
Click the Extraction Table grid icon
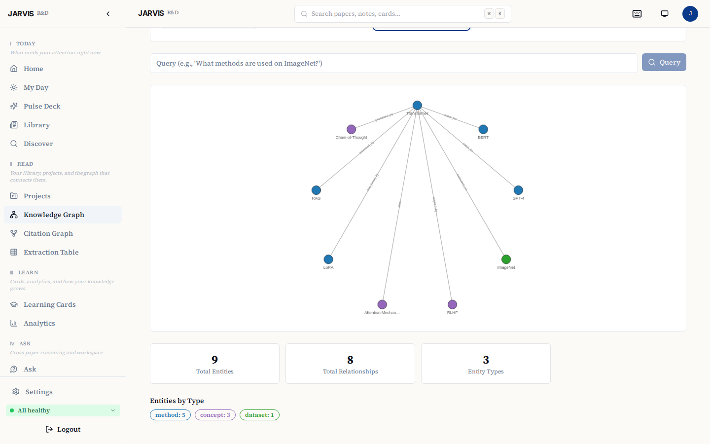tap(14, 252)
